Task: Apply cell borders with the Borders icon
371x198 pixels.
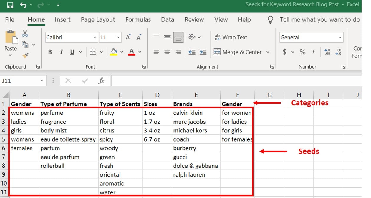Action: [93, 52]
